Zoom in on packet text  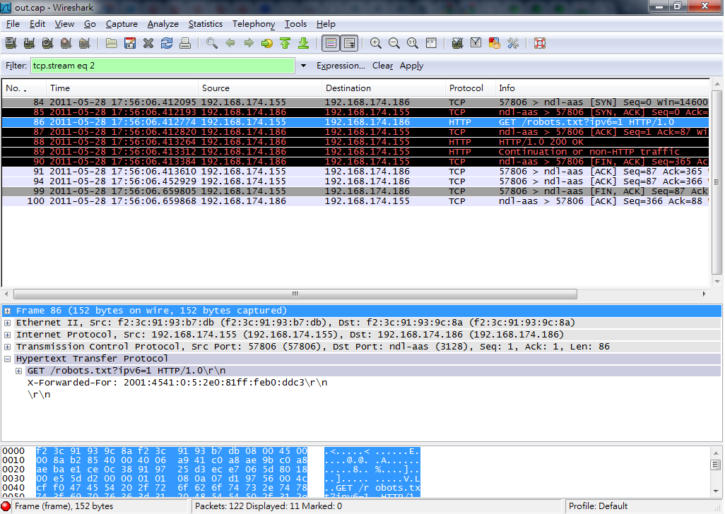click(x=376, y=43)
